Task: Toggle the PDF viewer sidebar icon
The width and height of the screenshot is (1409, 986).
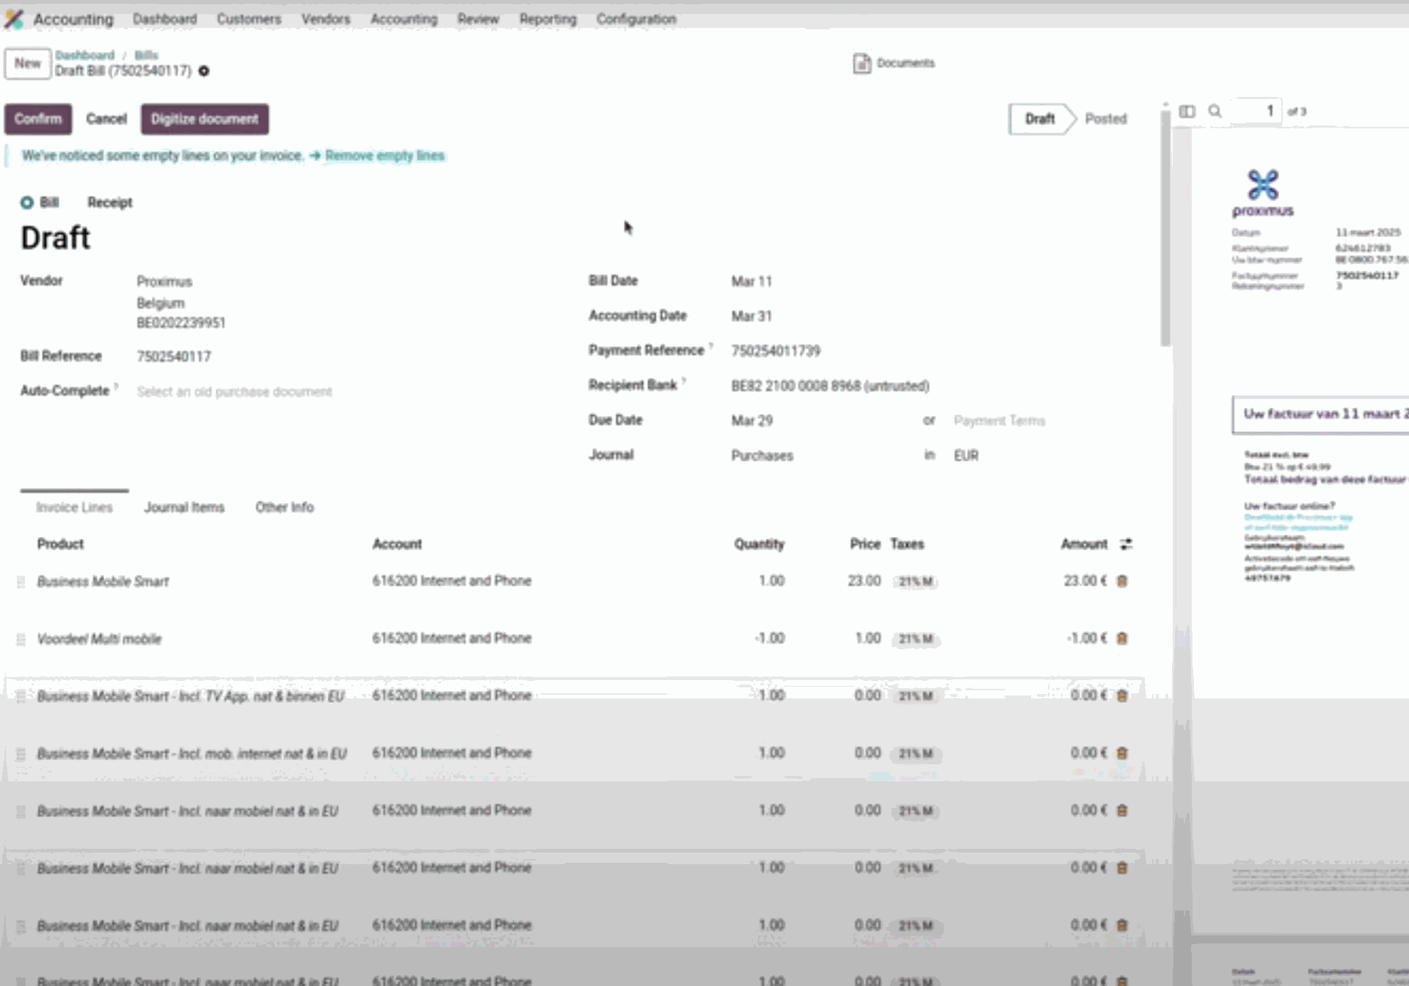Action: [1187, 112]
